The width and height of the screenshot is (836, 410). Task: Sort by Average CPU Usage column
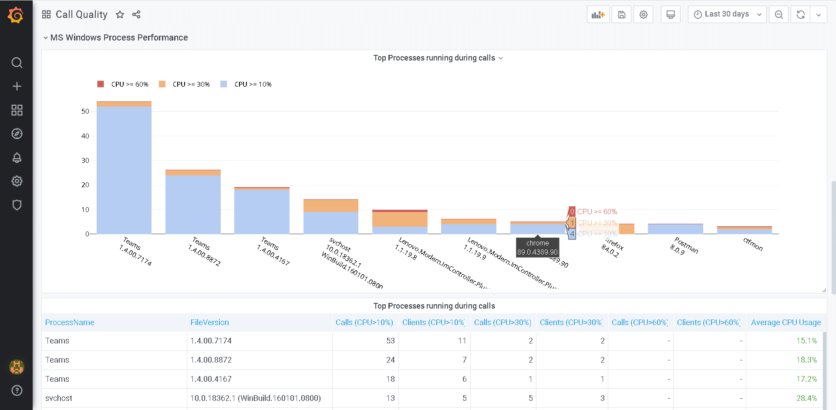coord(785,323)
